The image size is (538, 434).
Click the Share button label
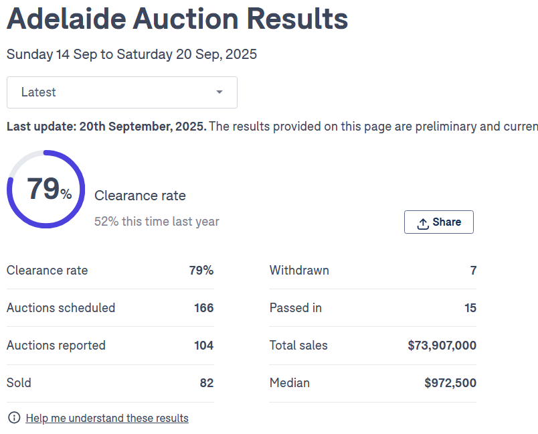tap(446, 222)
